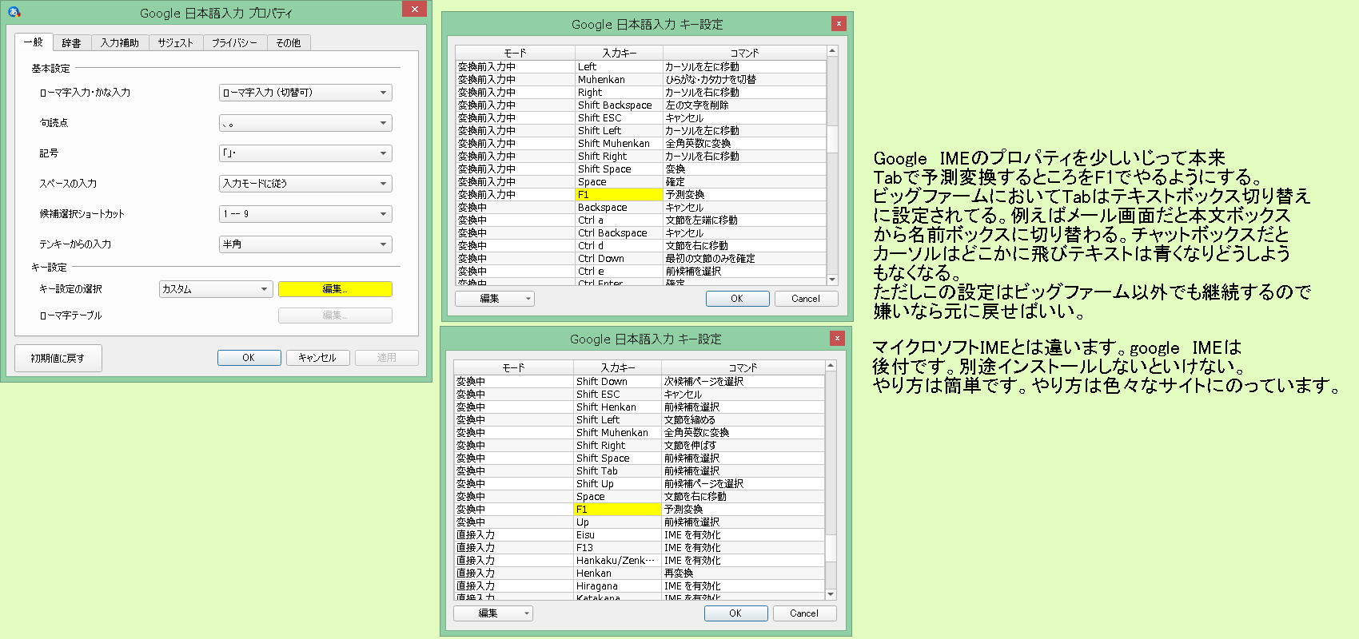Image resolution: width=1359 pixels, height=639 pixels.
Task: Select the Eisu key cell
Action: point(618,535)
